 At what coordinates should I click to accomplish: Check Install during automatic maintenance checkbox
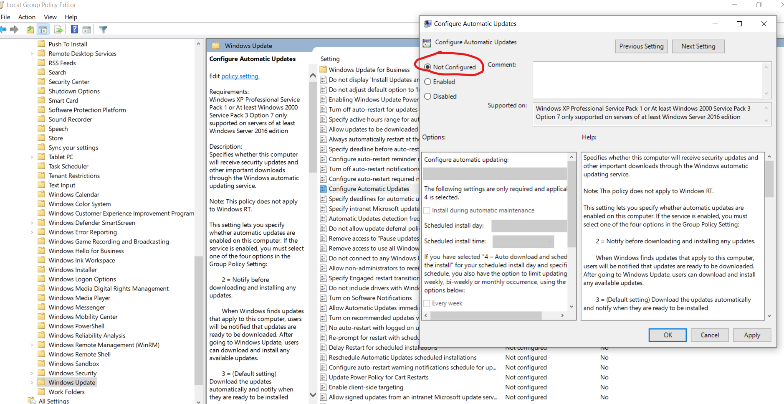point(427,211)
